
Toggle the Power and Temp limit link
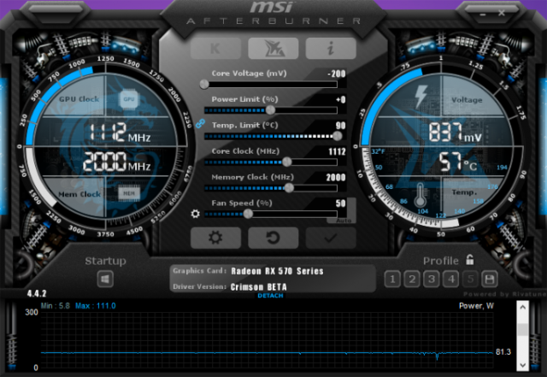(x=200, y=123)
